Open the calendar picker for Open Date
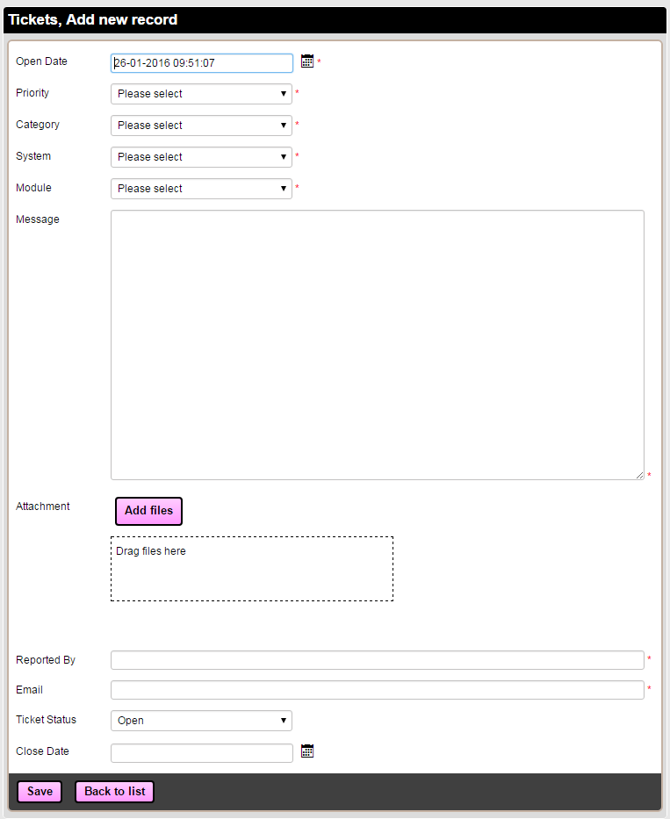This screenshot has width=670, height=819. pos(307,61)
